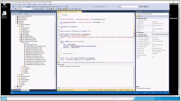Expand the Keys folder
Viewport: 181px width, 101px height.
[x=21, y=66]
